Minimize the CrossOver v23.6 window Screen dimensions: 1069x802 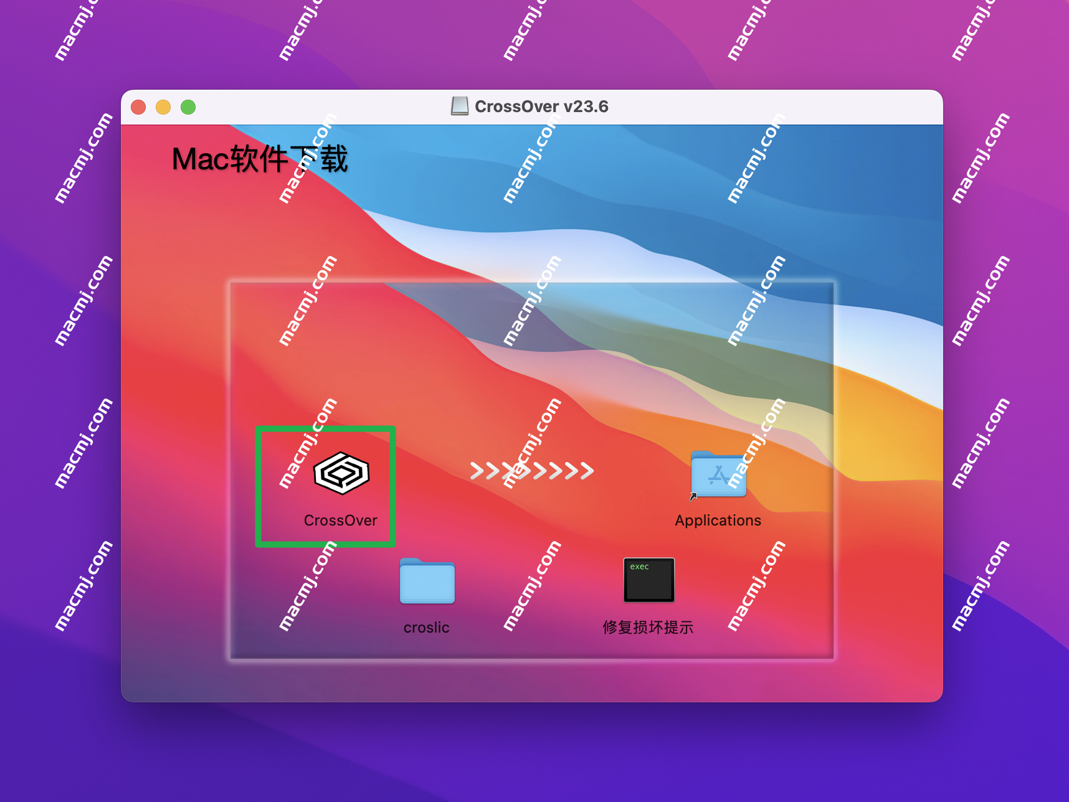[x=163, y=107]
